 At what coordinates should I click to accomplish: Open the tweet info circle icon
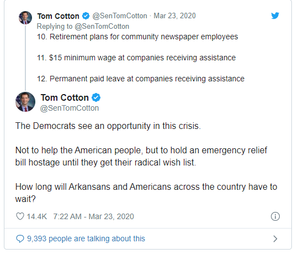point(275,216)
